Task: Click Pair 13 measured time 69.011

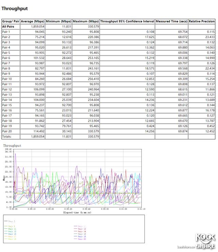Action: [x=183, y=95]
